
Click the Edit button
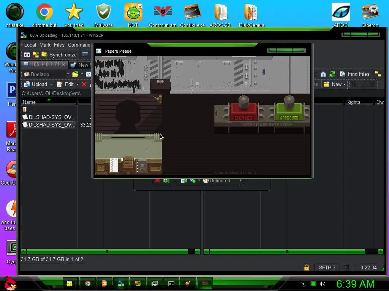(x=65, y=84)
